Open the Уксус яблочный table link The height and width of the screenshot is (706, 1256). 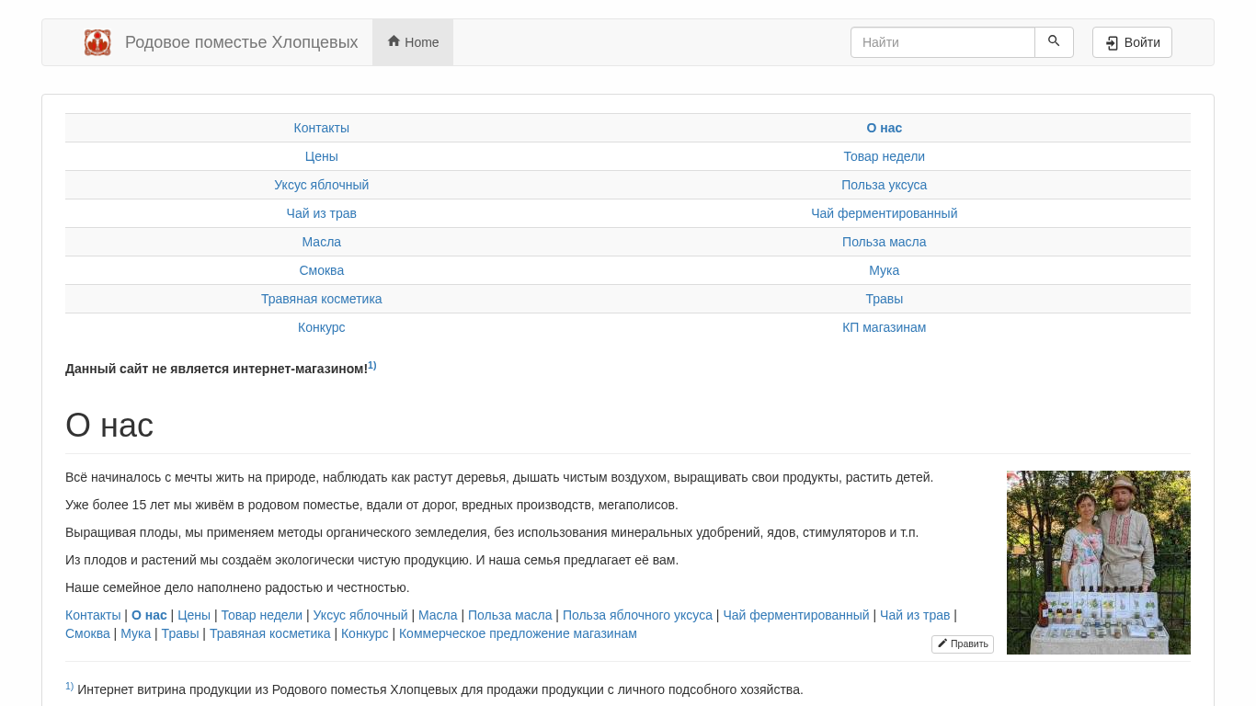pyautogui.click(x=322, y=185)
